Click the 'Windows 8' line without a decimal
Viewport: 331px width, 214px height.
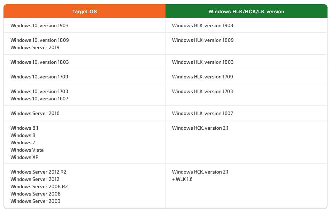click(x=23, y=135)
